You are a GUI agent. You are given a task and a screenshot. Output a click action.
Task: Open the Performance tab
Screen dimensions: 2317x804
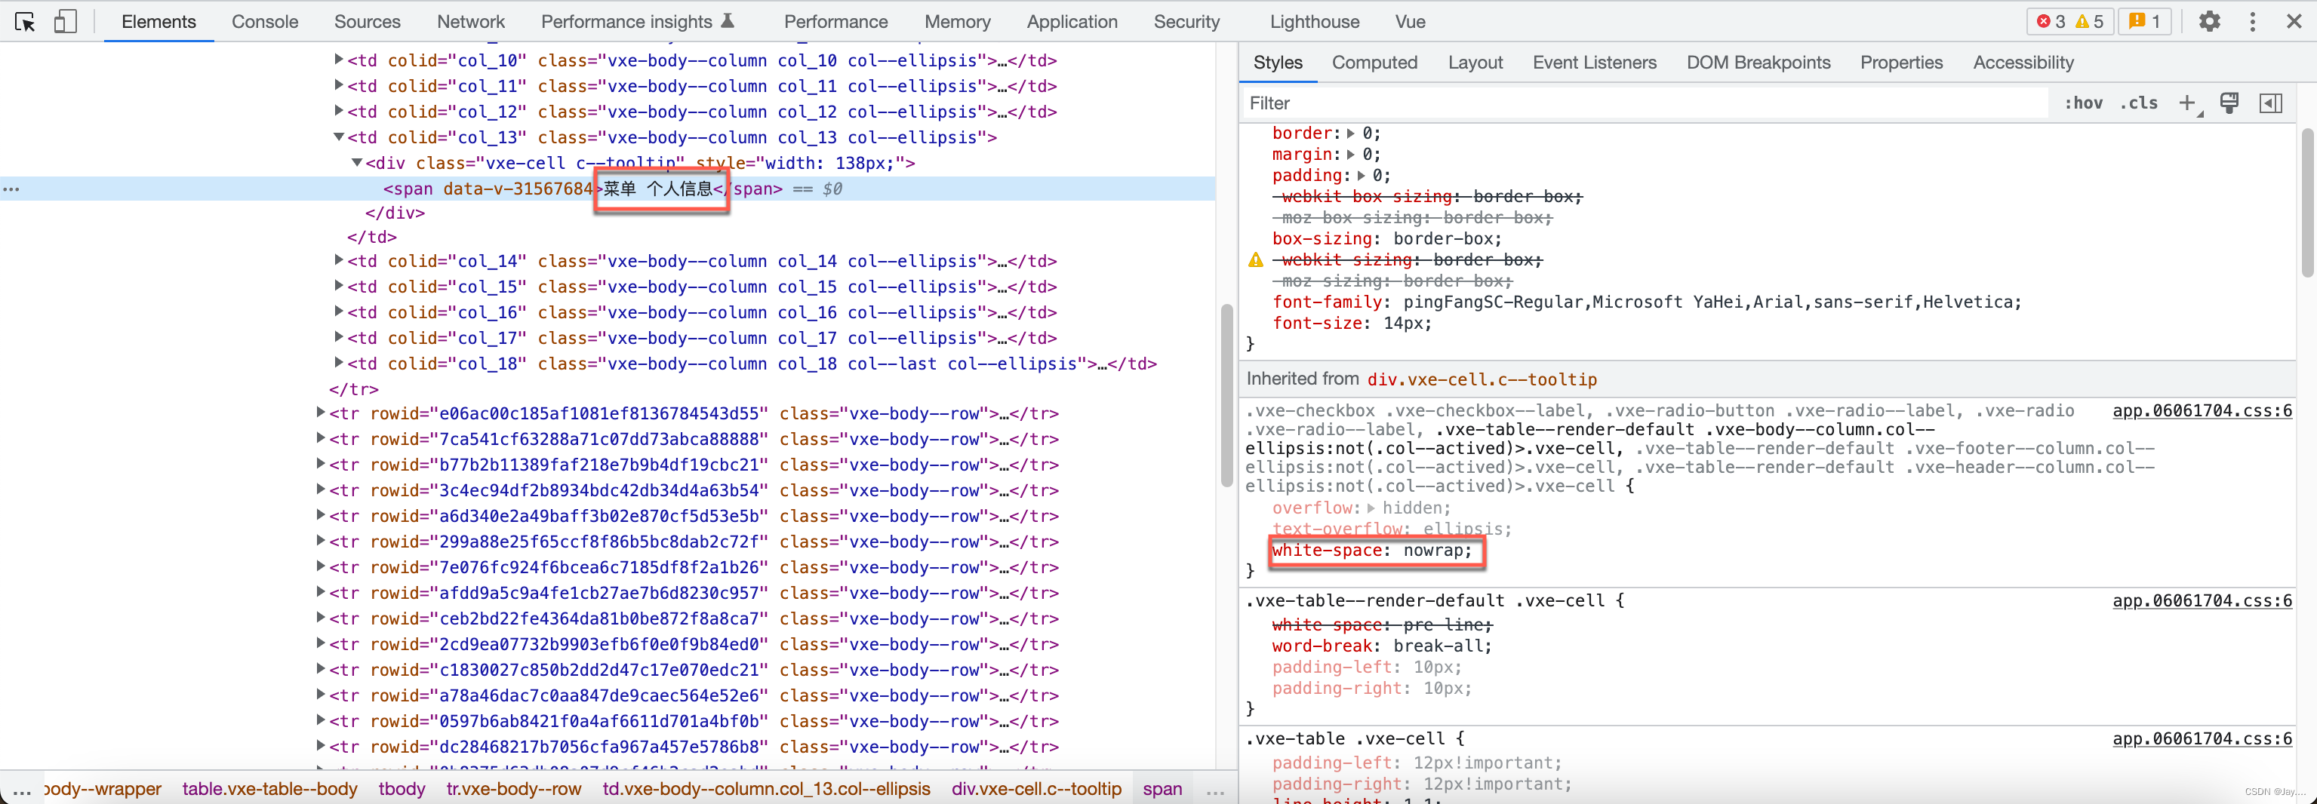pyautogui.click(x=835, y=22)
